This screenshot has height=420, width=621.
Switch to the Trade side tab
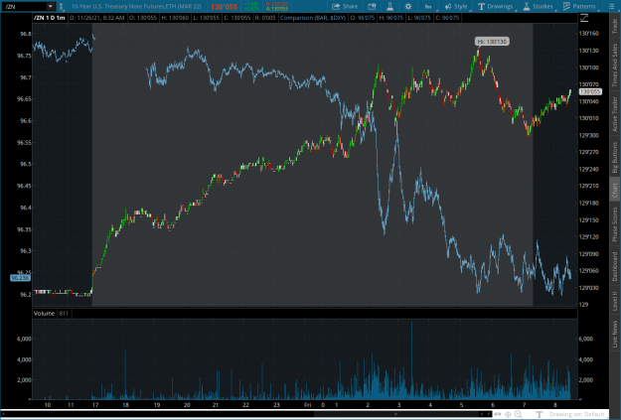[615, 26]
